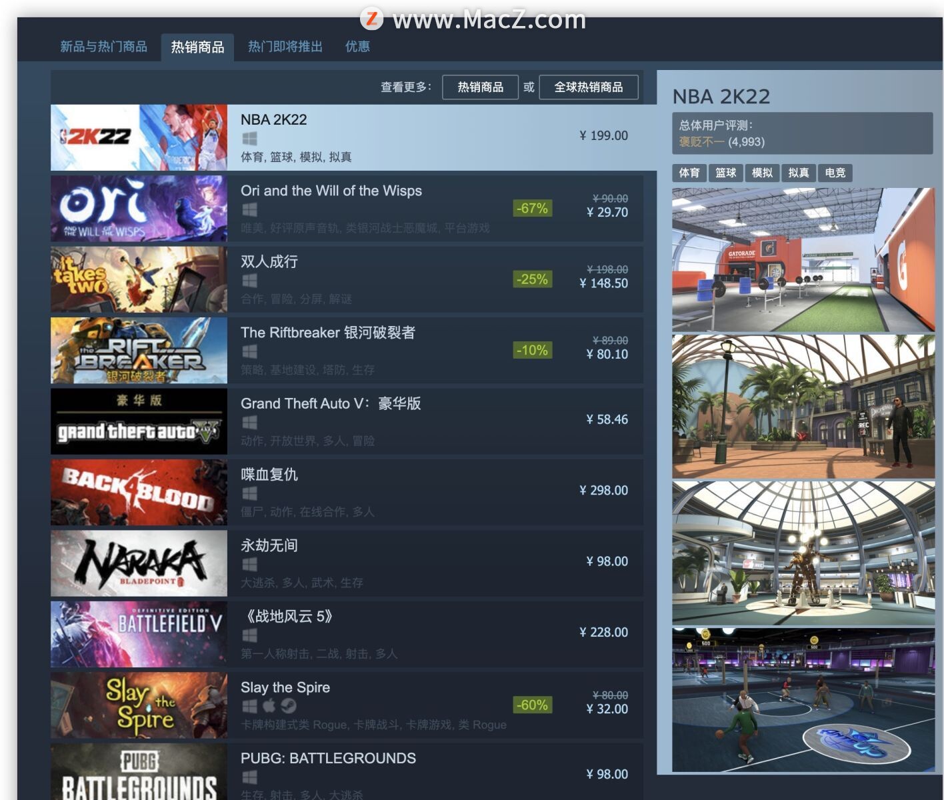The height and width of the screenshot is (800, 944).
Task: Switch to the 优惠 tab
Action: point(357,47)
